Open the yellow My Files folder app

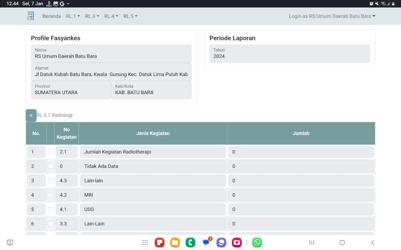(175, 242)
